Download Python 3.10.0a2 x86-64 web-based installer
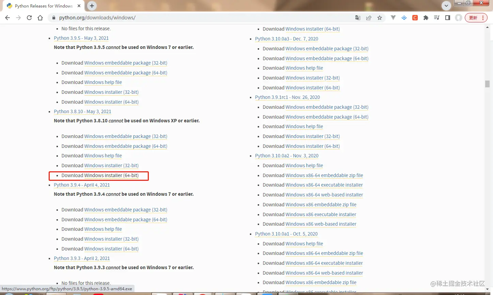 tap(324, 195)
